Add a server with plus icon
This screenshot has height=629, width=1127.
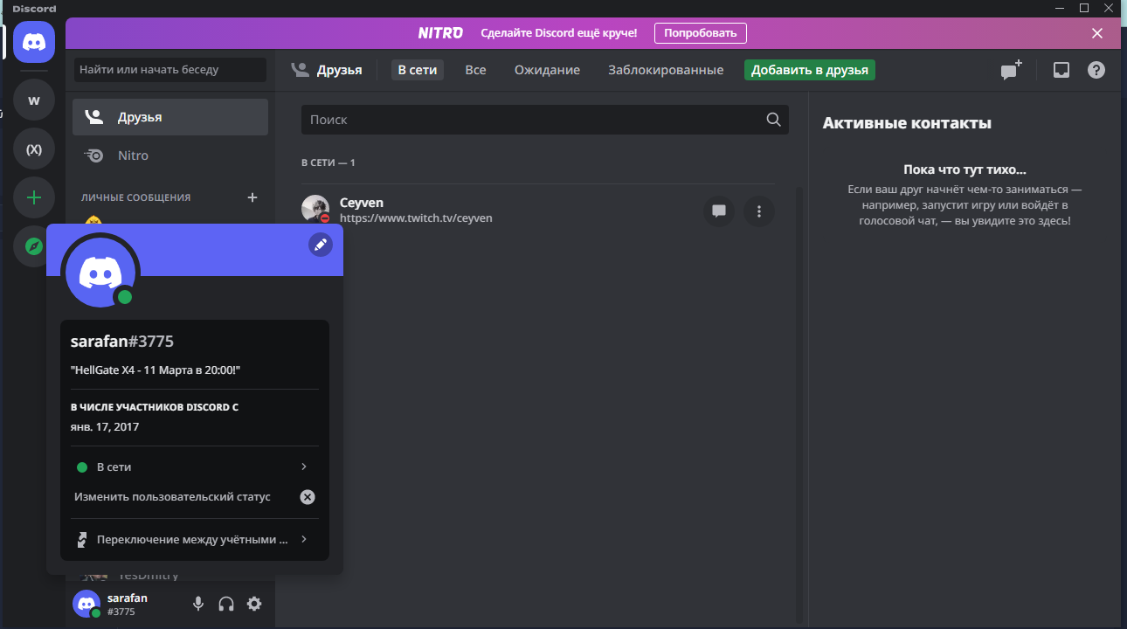34,198
